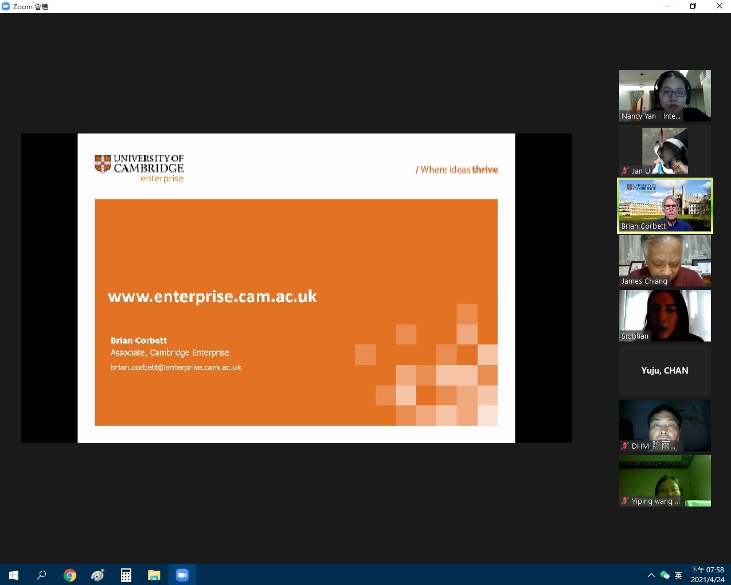This screenshot has width=731, height=585.
Task: Click the taskbar search magnifier icon
Action: click(41, 575)
